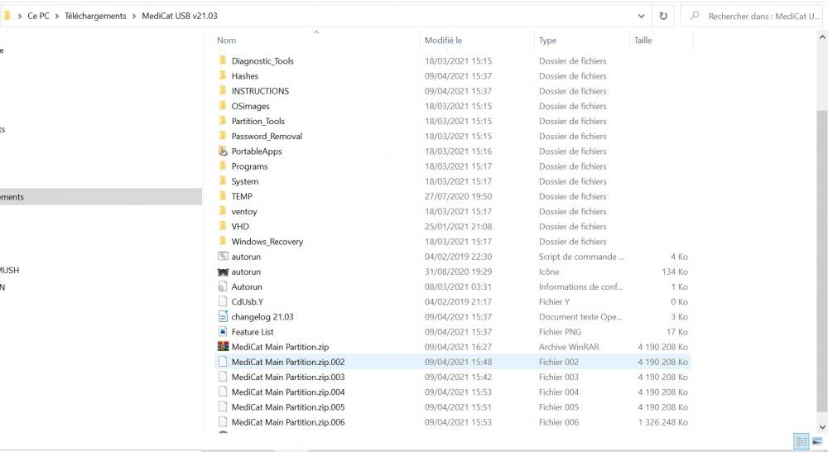
Task: Switch to details view layout
Action: pos(802,441)
